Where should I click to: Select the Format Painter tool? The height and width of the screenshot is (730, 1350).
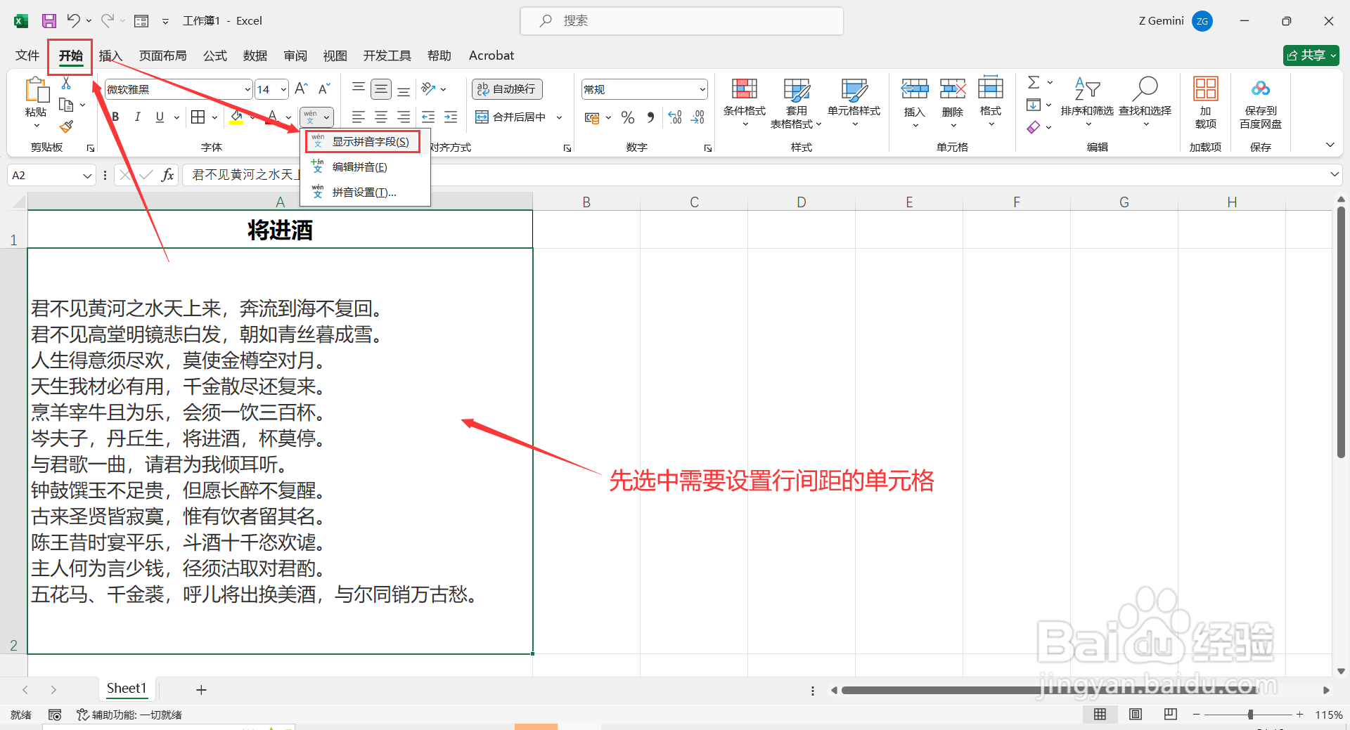pos(67,127)
